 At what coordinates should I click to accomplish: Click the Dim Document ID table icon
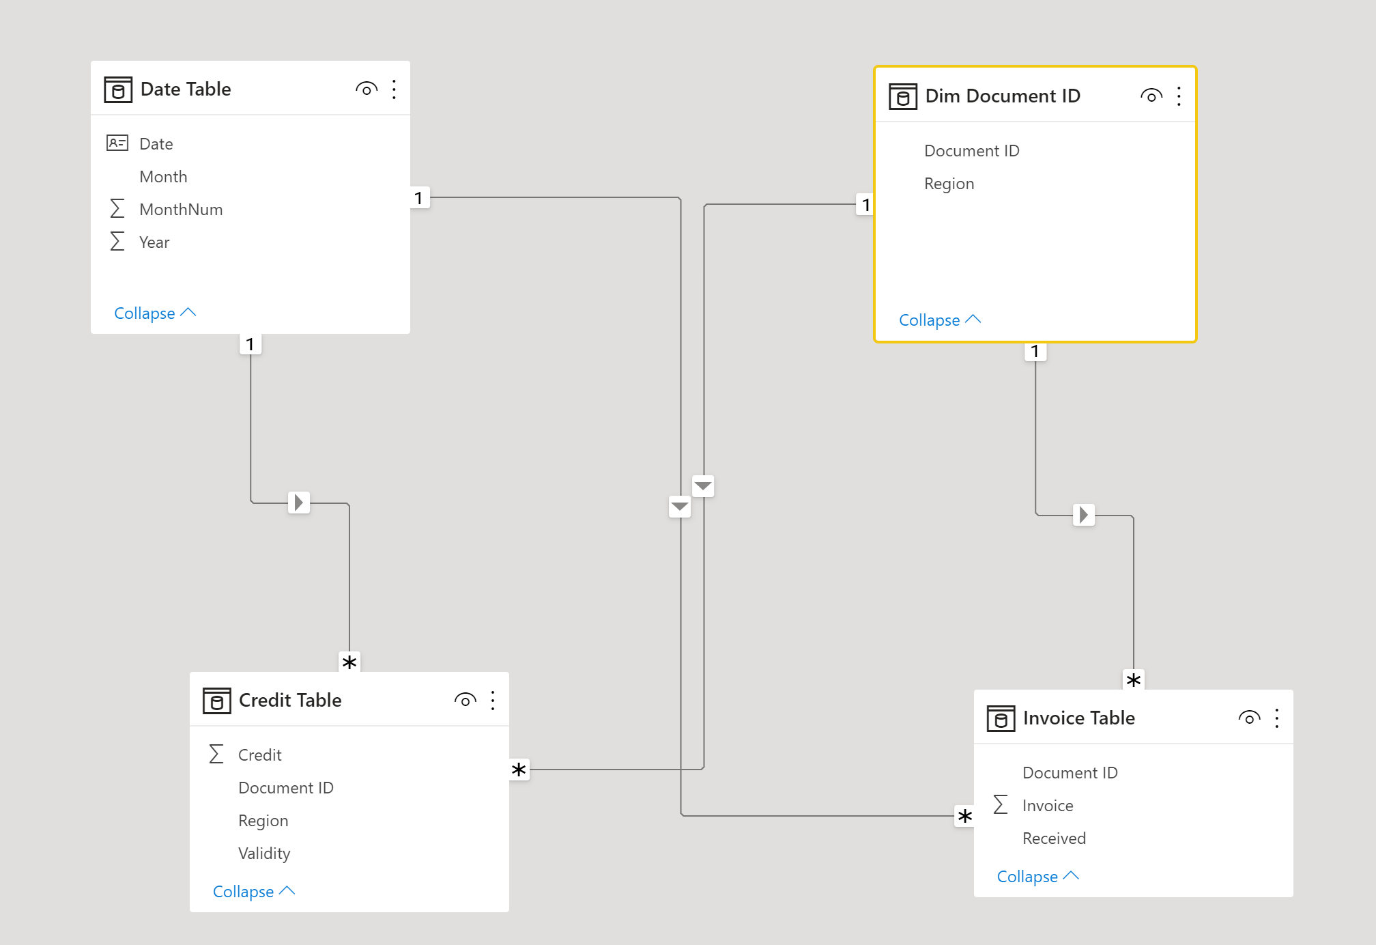(x=903, y=96)
